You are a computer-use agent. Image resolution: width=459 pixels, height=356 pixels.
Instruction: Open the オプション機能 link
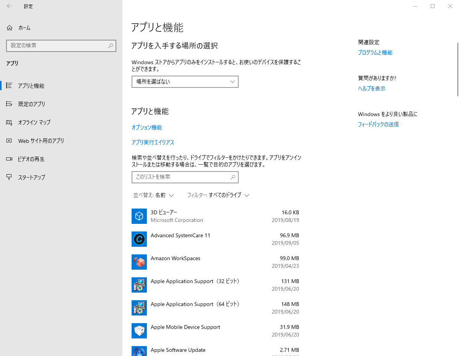[x=146, y=128]
